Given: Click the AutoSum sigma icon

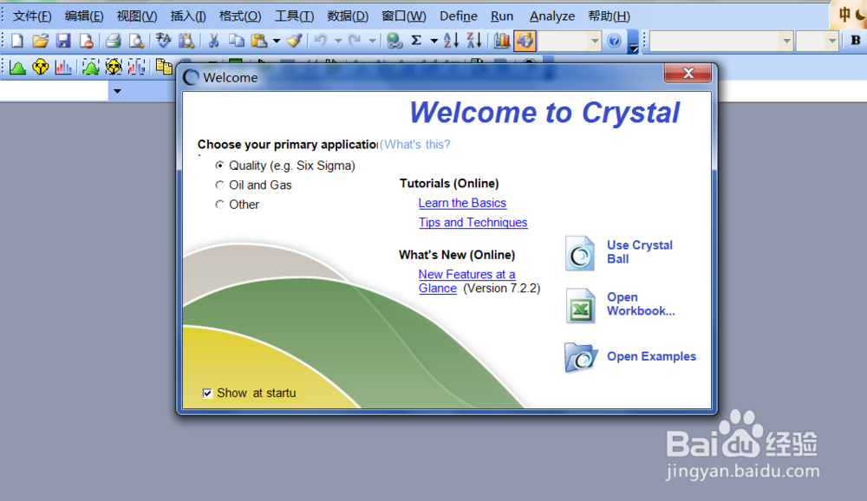Looking at the screenshot, I should tap(417, 41).
